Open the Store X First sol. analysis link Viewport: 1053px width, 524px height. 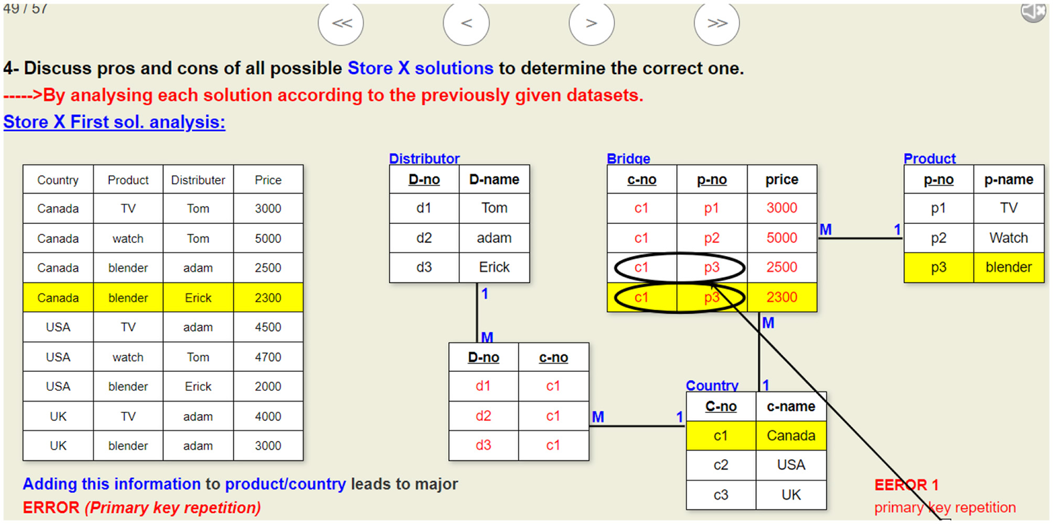pyautogui.click(x=114, y=122)
